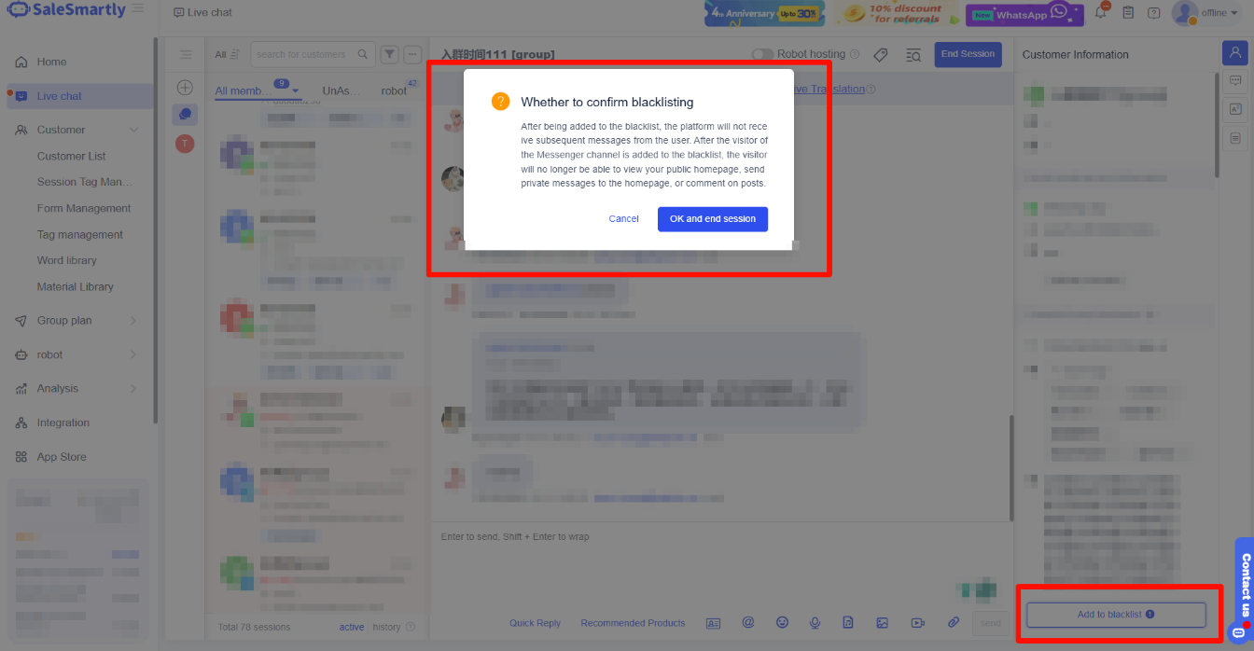Click the send video icon
This screenshot has width=1254, height=651.
coord(917,623)
